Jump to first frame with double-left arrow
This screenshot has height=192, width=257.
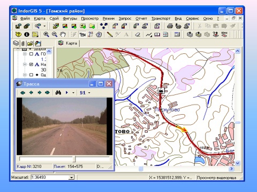click(x=22, y=93)
